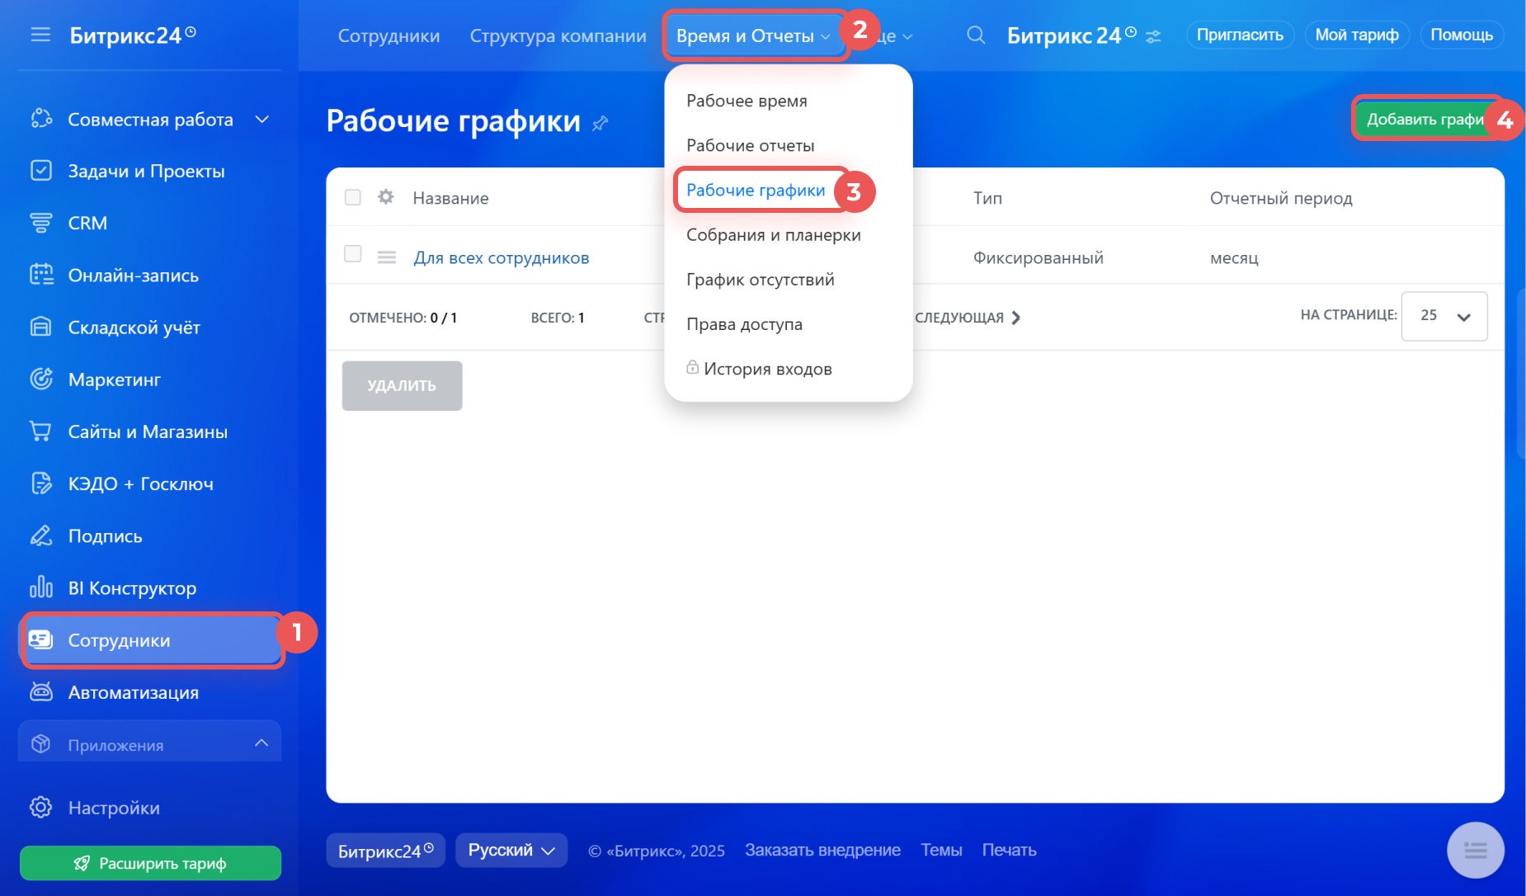Click the Приложения cube icon

41,744
